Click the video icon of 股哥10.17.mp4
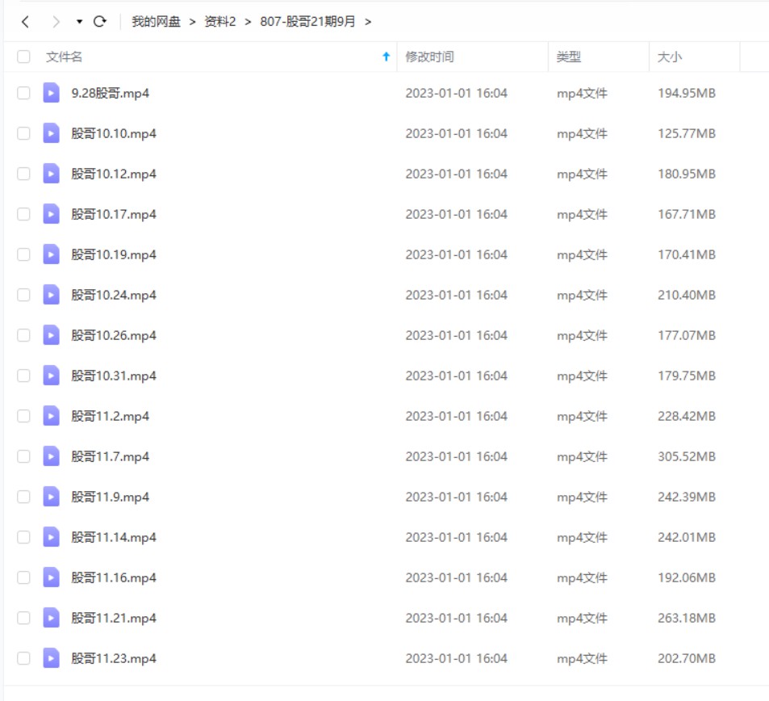The width and height of the screenshot is (769, 701). click(x=51, y=214)
